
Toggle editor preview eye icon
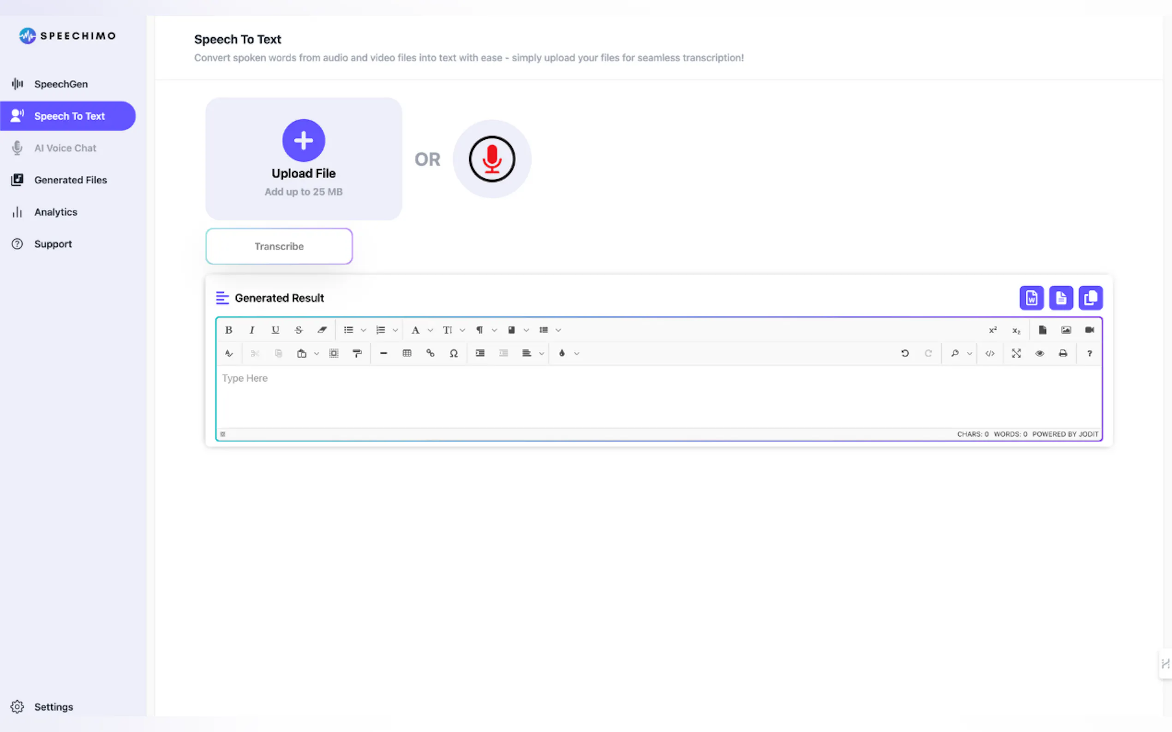(1039, 354)
